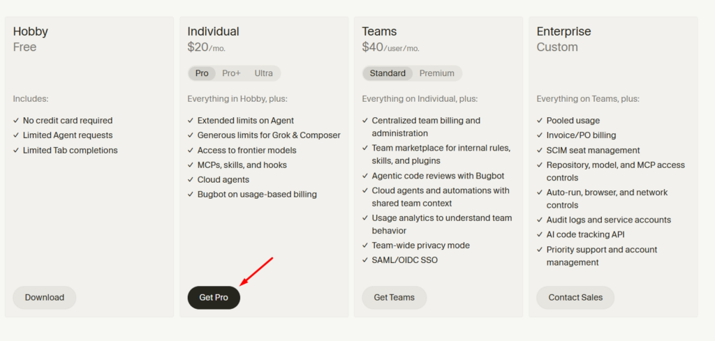Click checkmark beside Access to frontier models

pos(191,150)
